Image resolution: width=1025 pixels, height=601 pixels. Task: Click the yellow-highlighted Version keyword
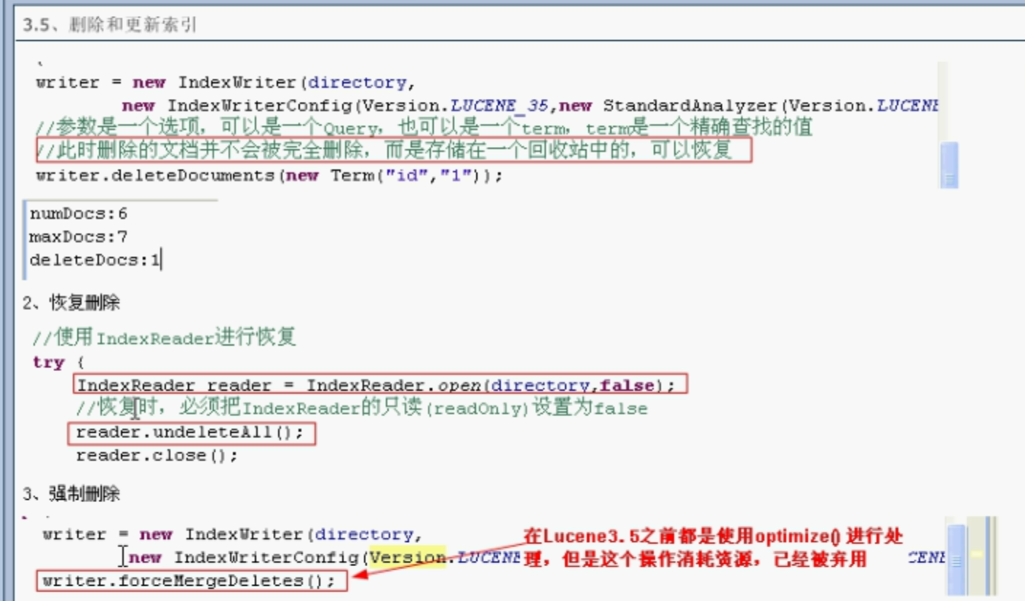pyautogui.click(x=407, y=557)
